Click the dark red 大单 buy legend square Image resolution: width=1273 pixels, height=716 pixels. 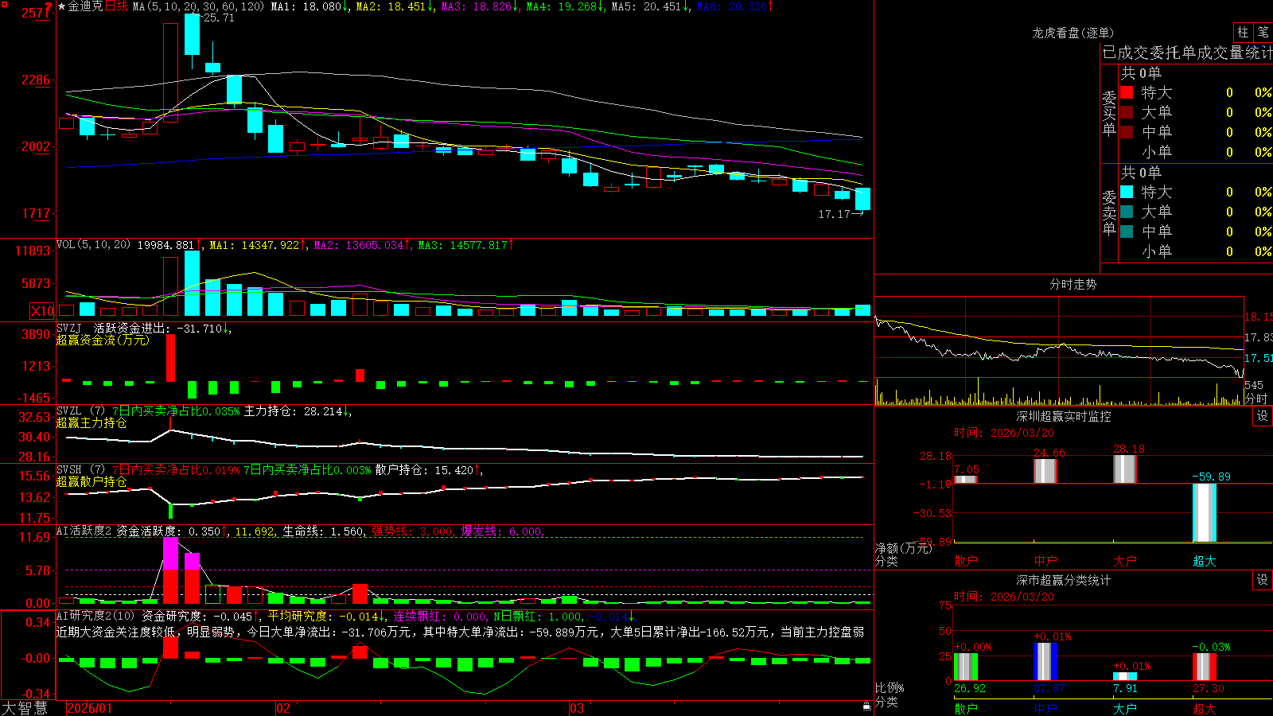1127,112
